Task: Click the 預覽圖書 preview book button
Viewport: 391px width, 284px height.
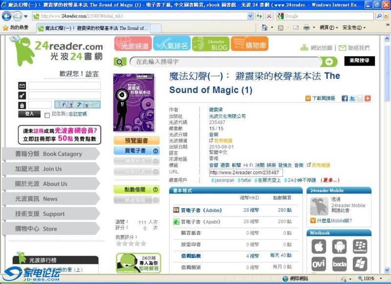Action: pyautogui.click(x=136, y=141)
